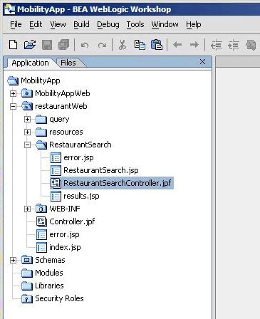Select the Security Roles label

59,298
